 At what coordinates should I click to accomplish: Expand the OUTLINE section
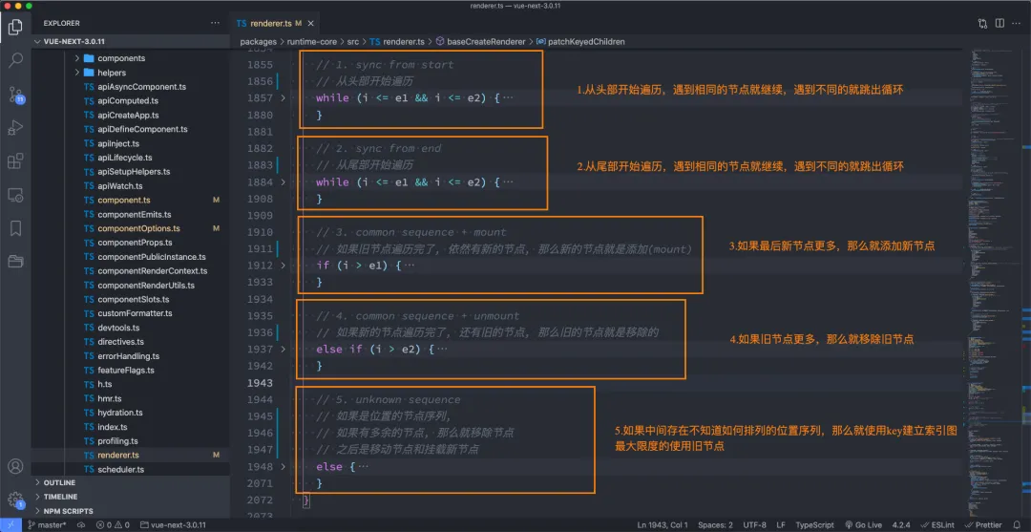[x=59, y=482]
